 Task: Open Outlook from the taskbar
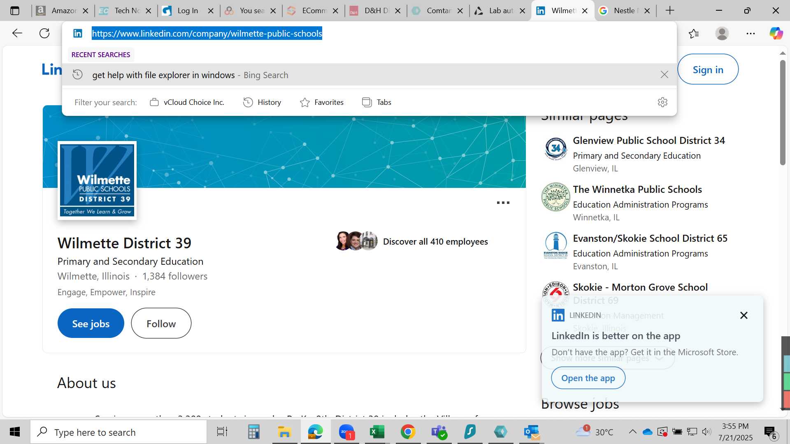pos(532,432)
